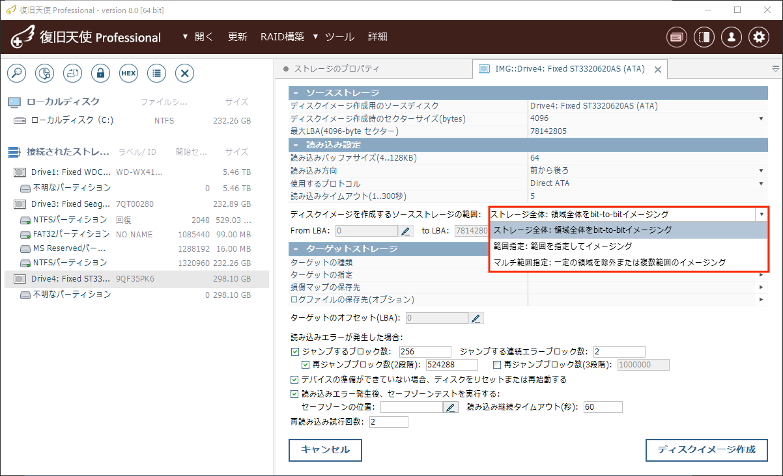Screen dimensions: 783x476
Task: Click the disk icon of Drive3: Fixed Seag
Action: tap(20, 204)
